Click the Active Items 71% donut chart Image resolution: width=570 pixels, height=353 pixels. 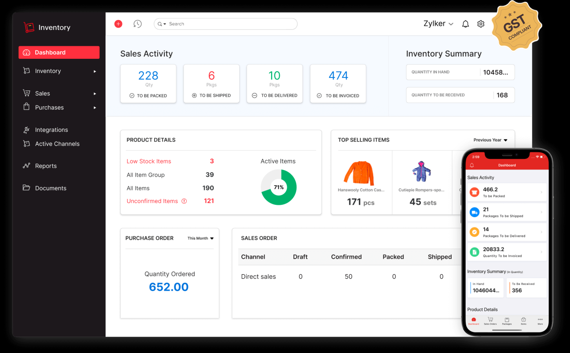(278, 187)
